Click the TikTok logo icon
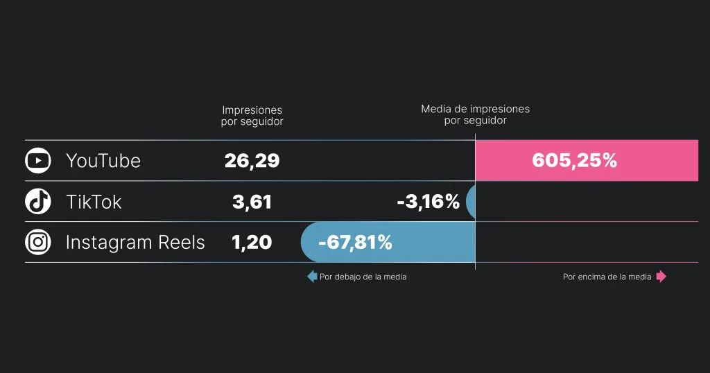The height and width of the screenshot is (373, 710). click(x=38, y=202)
